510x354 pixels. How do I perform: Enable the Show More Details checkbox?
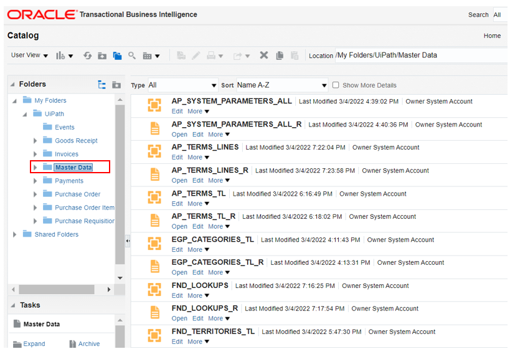pos(336,85)
